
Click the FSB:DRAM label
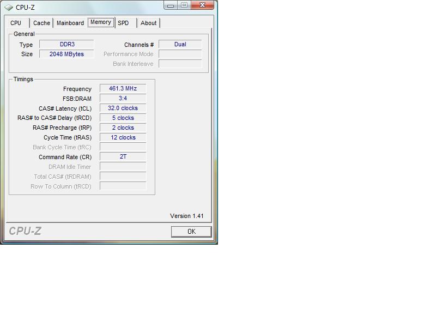77,99
